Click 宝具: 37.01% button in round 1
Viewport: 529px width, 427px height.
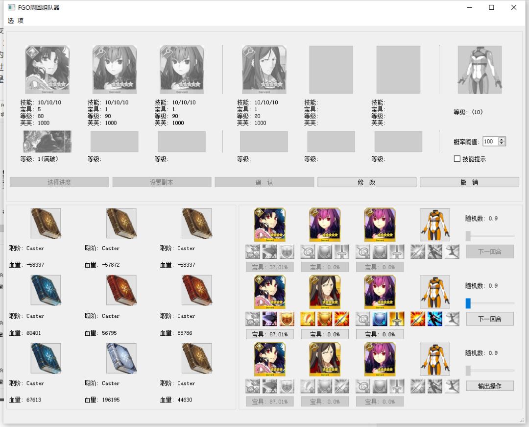(x=269, y=267)
